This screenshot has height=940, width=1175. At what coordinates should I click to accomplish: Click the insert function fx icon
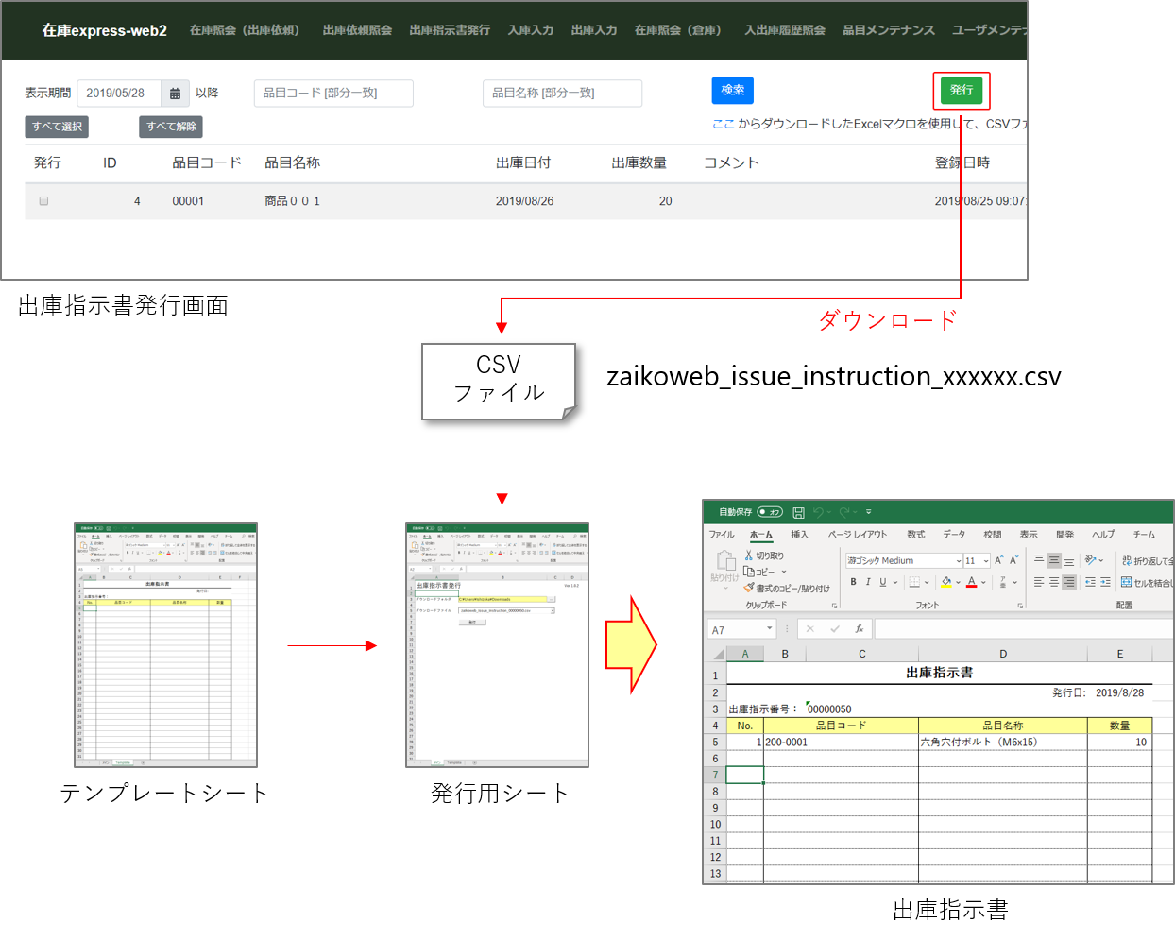pos(859,629)
